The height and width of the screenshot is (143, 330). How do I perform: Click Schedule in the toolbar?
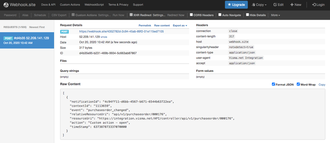(40, 15)
